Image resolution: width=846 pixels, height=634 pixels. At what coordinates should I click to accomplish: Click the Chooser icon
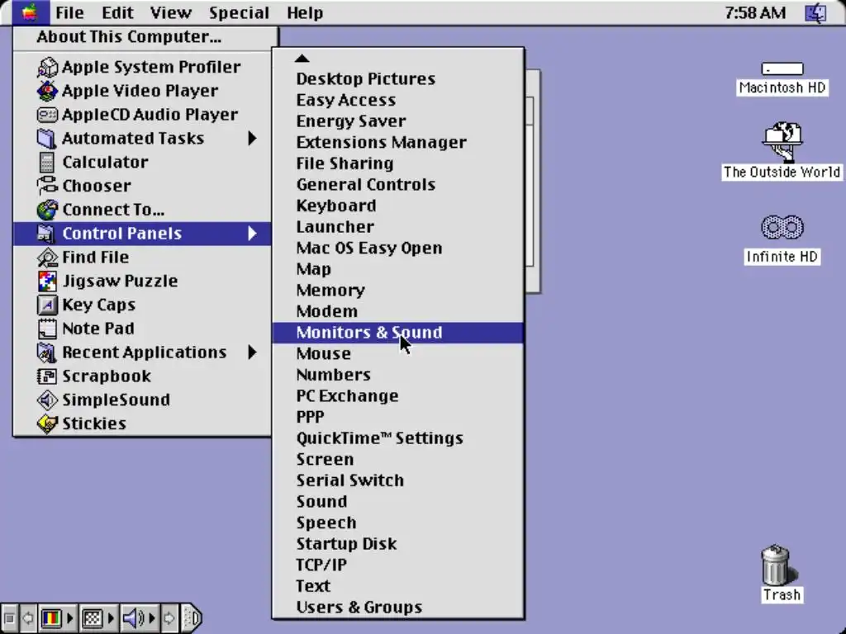[47, 186]
